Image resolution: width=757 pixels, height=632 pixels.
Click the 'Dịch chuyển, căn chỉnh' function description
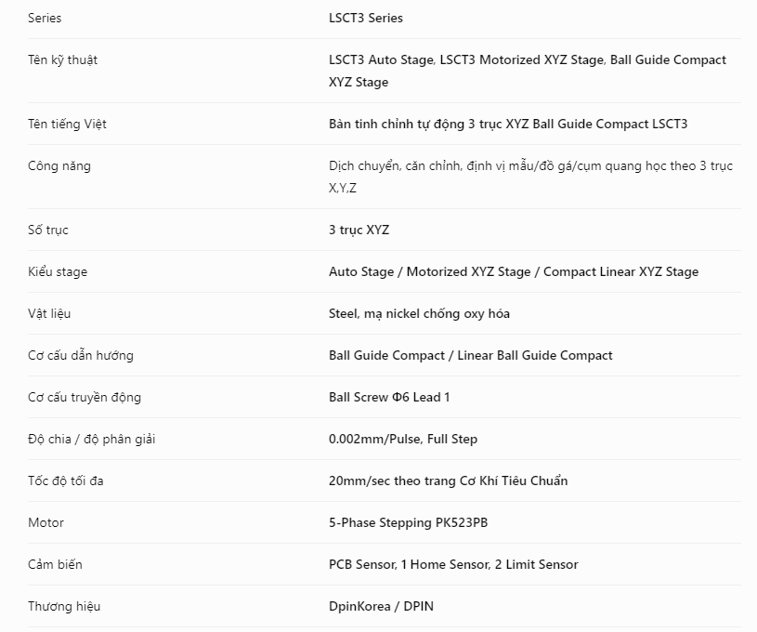coord(530,177)
